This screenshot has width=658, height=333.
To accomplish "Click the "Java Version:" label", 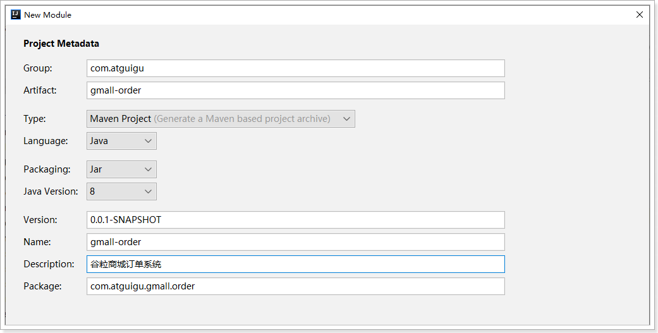I will [51, 191].
